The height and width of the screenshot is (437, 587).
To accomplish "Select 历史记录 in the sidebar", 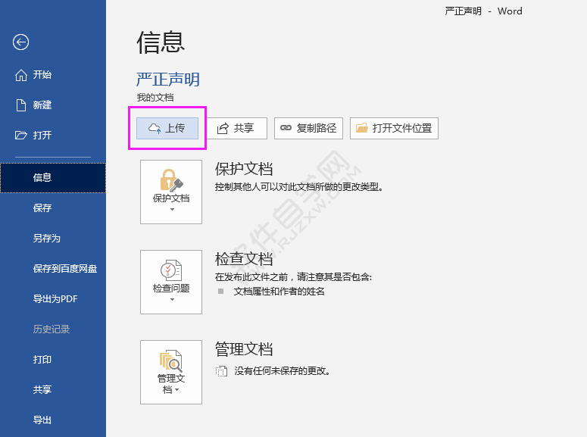I will (53, 329).
